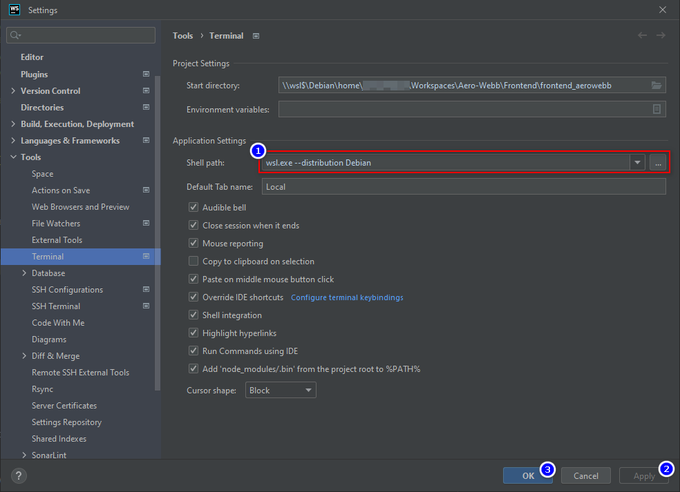Disable Shell integration checkbox
Image resolution: width=680 pixels, height=492 pixels.
pyautogui.click(x=193, y=315)
